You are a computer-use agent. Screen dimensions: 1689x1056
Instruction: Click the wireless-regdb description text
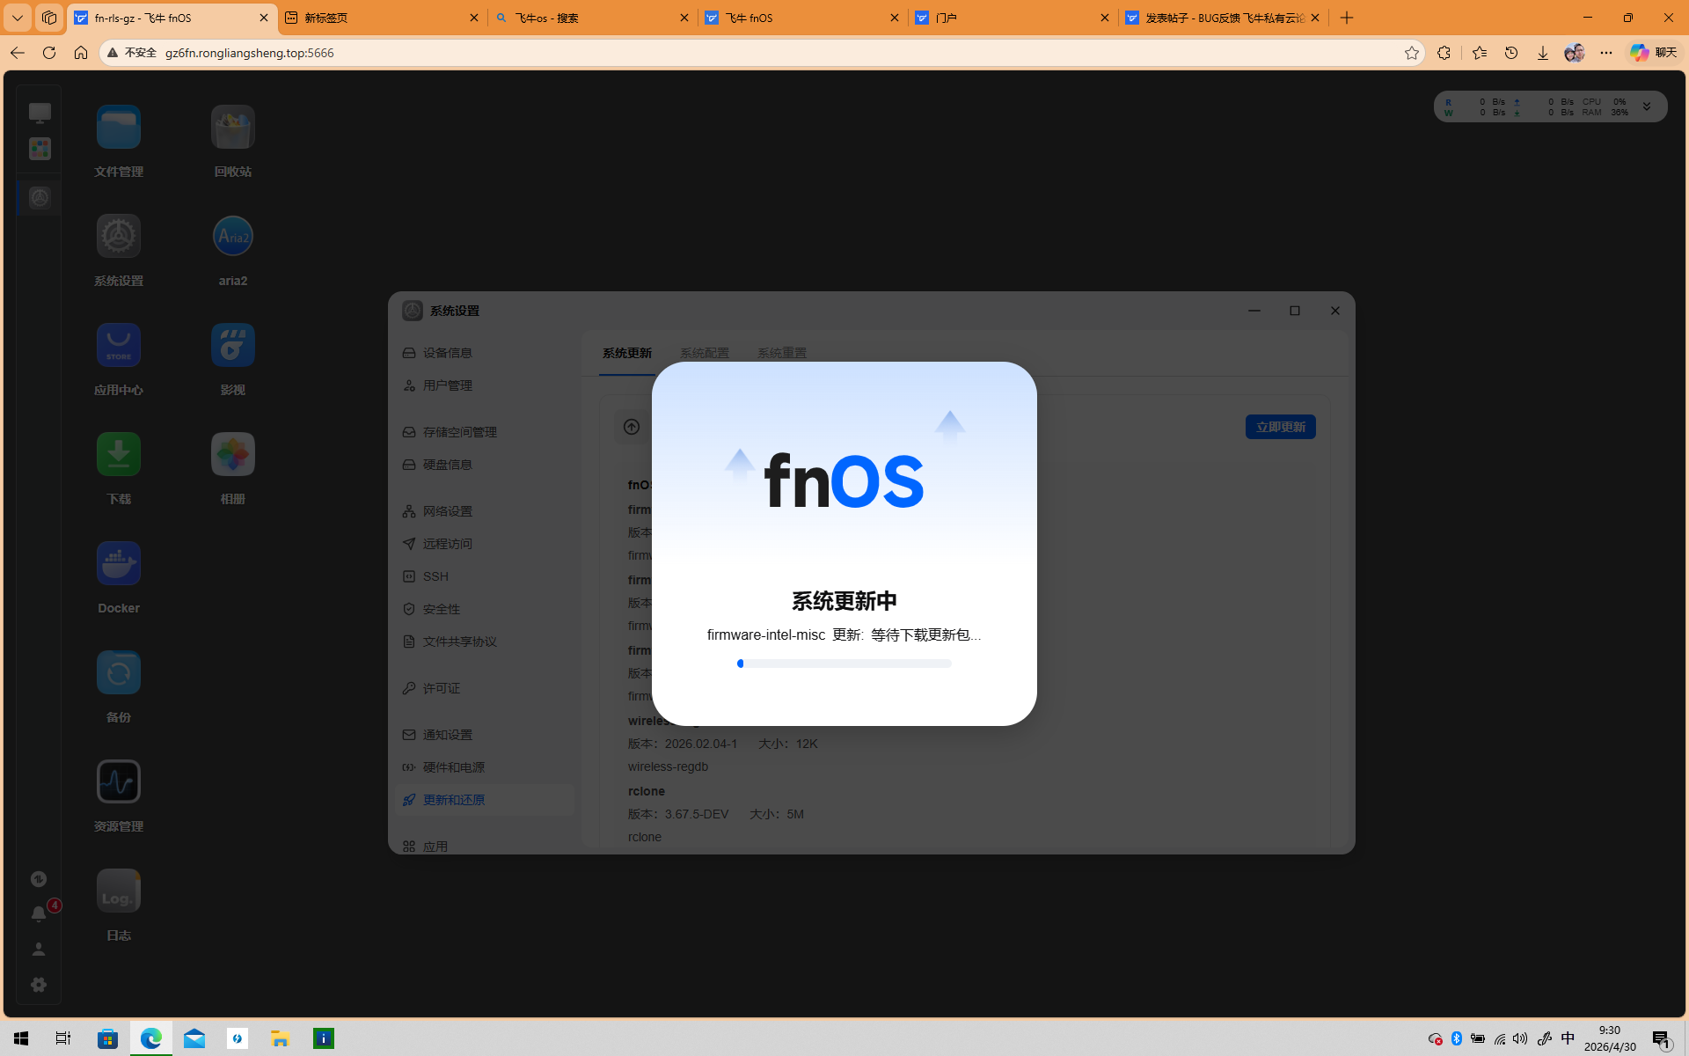[668, 766]
